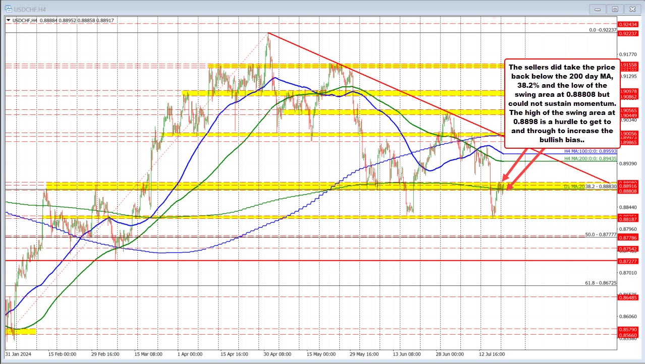Select the 50.0 - 0.87777 Fibonacci label

click(600, 234)
